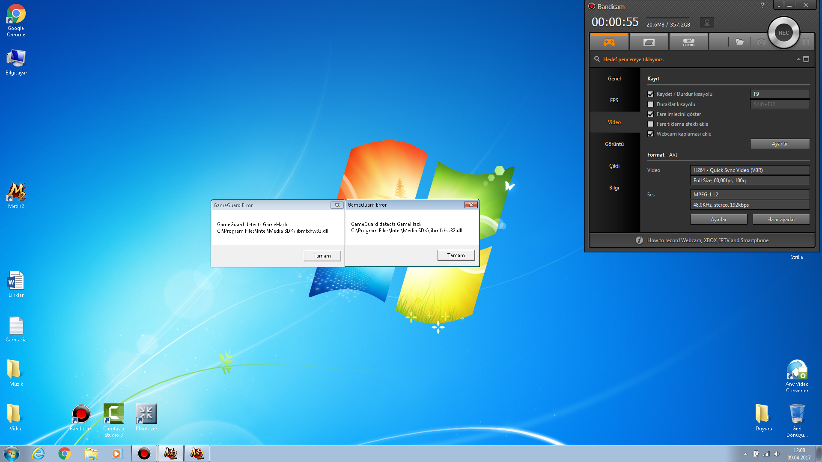Viewport: 822px width, 462px height.
Task: Open the FPS settings tab
Action: [614, 101]
